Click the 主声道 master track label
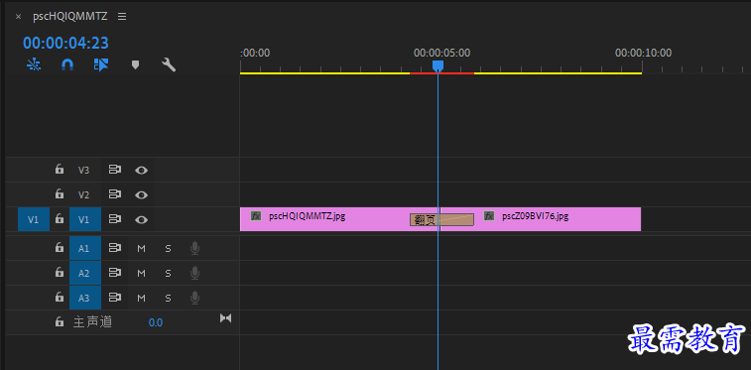Screen dimensions: 751x370 pos(92,322)
